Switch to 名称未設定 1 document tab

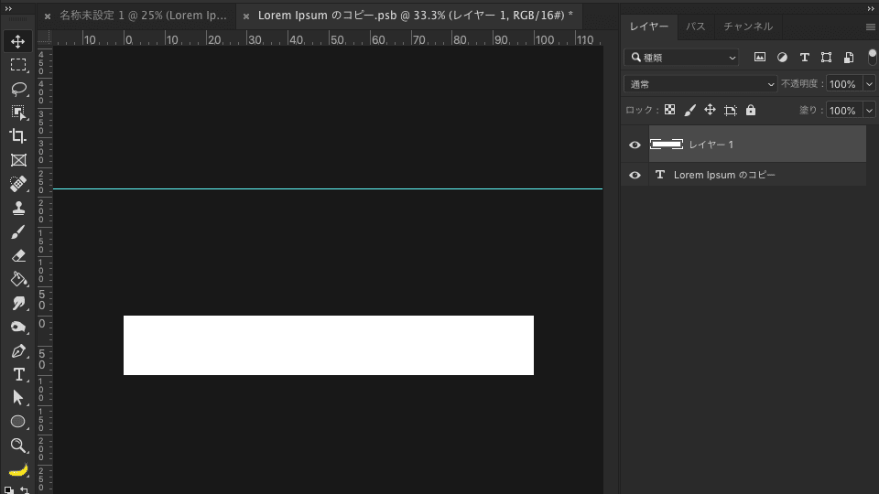click(x=143, y=16)
